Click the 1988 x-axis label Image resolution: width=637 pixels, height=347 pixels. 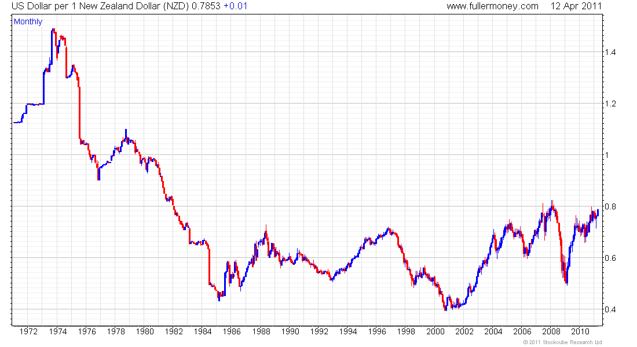(x=261, y=331)
